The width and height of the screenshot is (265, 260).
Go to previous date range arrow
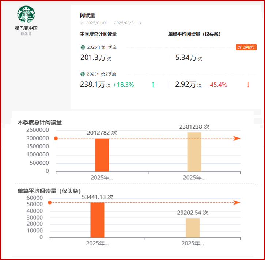(x=82, y=23)
